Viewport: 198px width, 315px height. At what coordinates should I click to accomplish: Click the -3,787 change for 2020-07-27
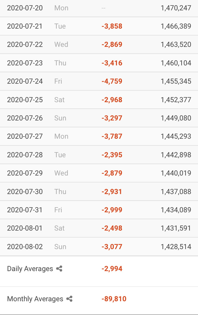coord(112,136)
